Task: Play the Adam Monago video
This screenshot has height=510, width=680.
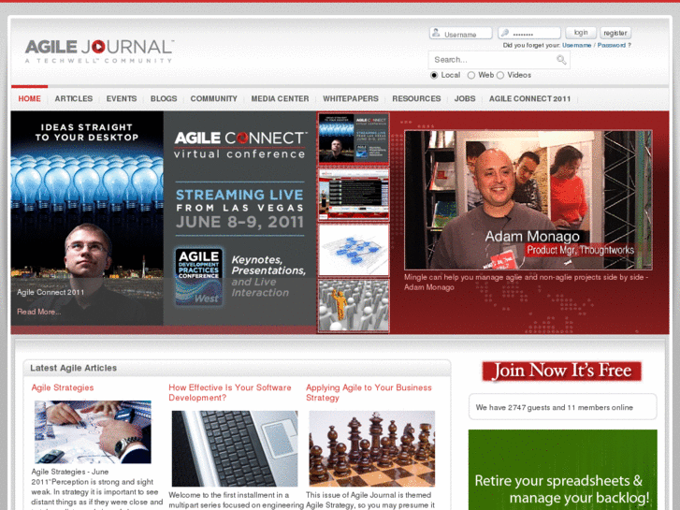Action: (528, 200)
